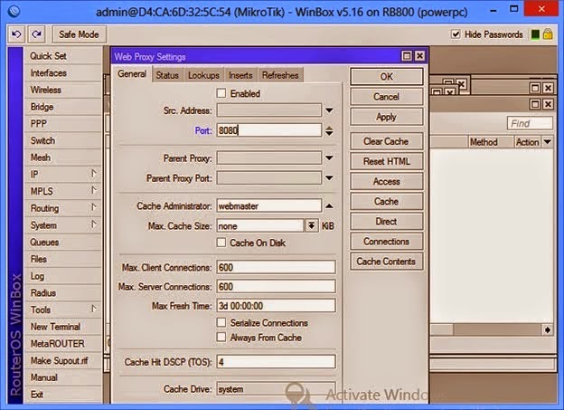Switch to the Status tab
Screen dimensions: 564x410
pyautogui.click(x=167, y=75)
